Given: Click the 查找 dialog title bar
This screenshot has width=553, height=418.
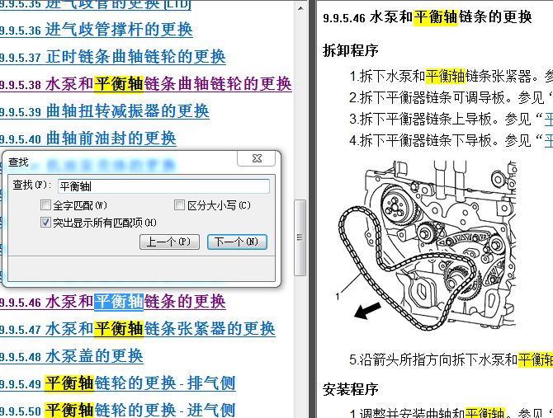Looking at the screenshot, I should pos(121,162).
